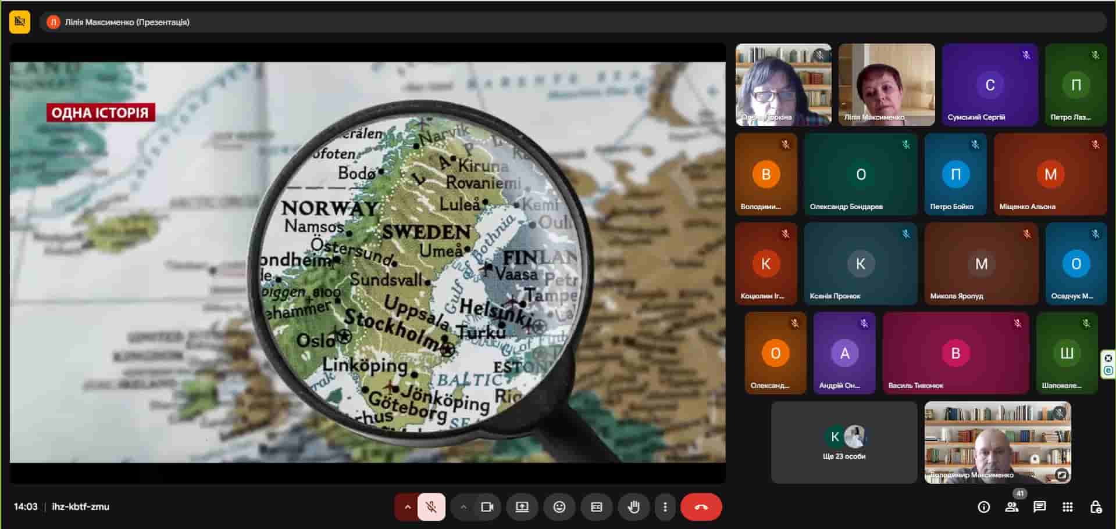
Task: Expand audio settings chevron beside the microphone
Action: click(407, 507)
